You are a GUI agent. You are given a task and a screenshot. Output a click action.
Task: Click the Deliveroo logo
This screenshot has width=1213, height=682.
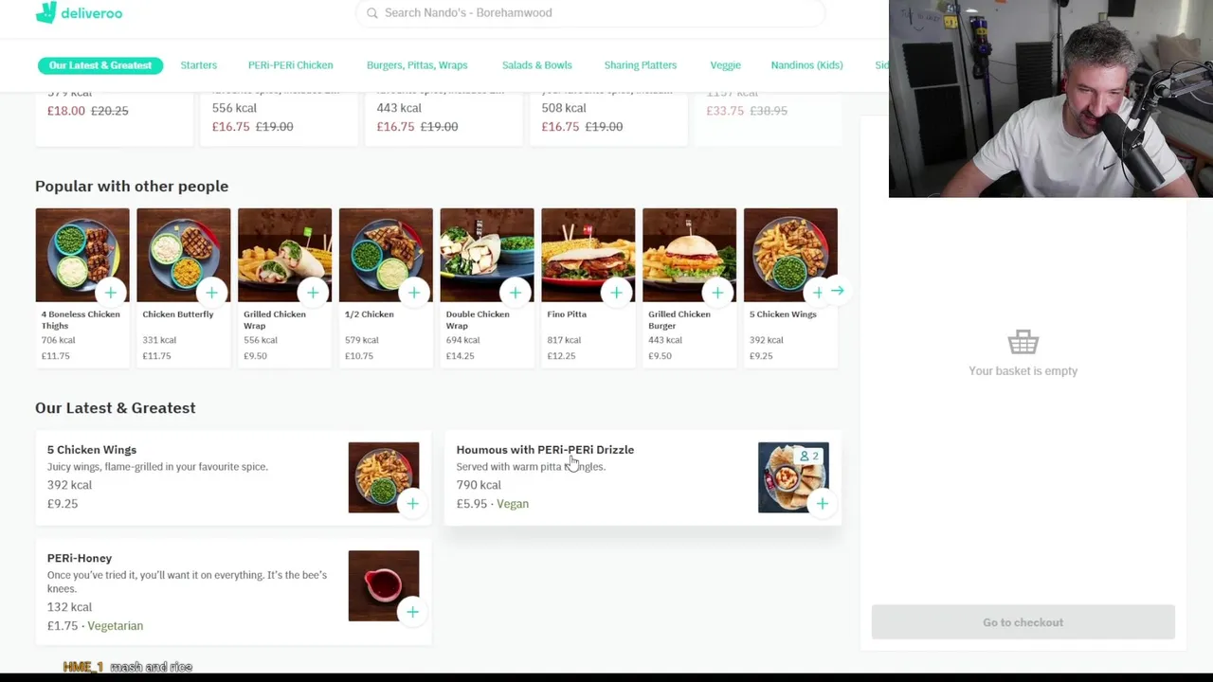pos(79,13)
